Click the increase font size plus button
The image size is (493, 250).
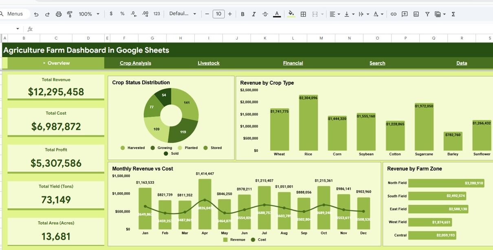[x=230, y=14]
